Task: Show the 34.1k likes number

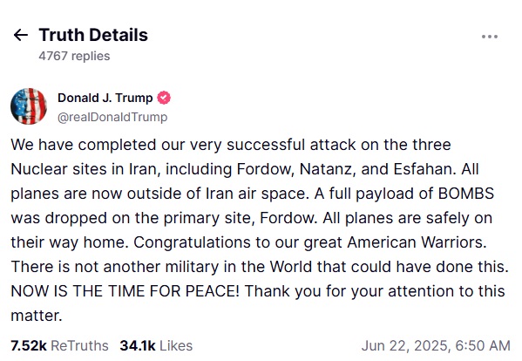Action: coord(138,345)
